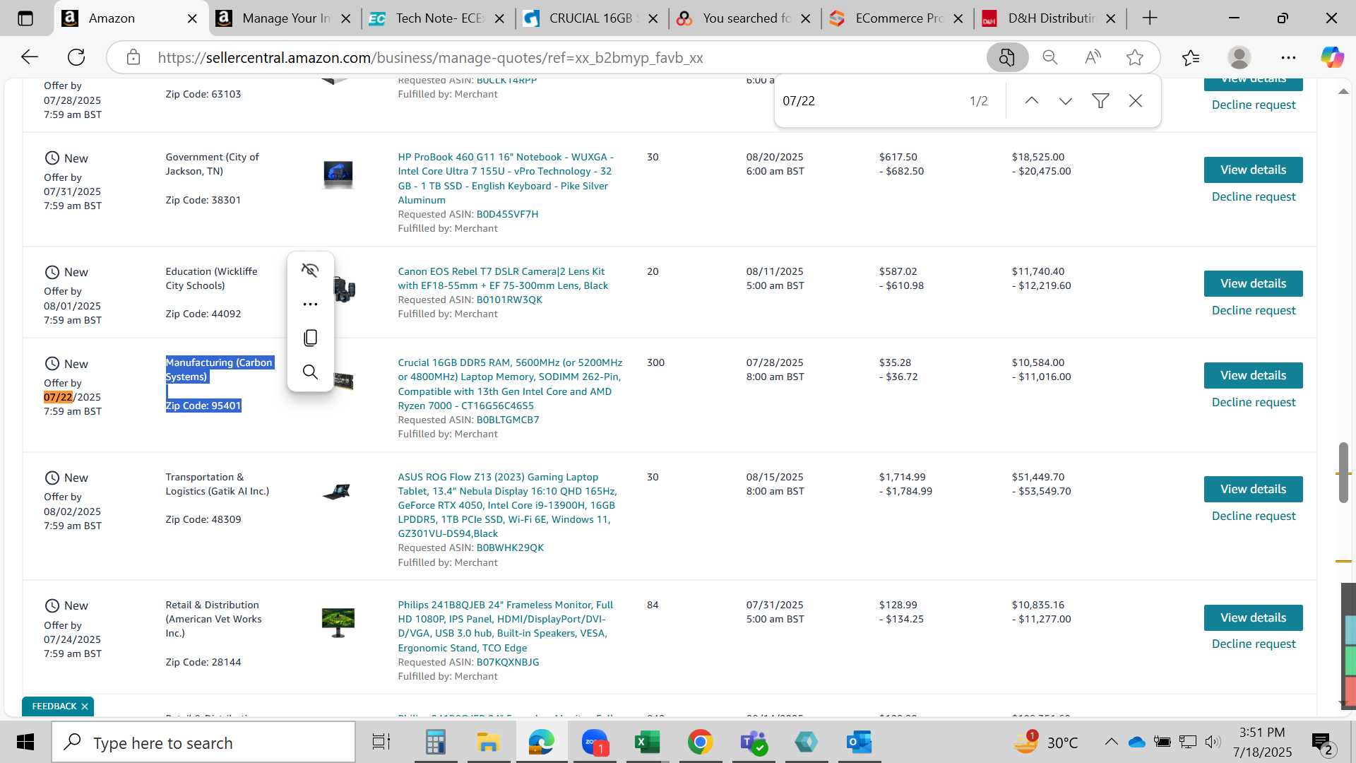
Task: Dismiss the FEEDBACK badge
Action: click(85, 706)
